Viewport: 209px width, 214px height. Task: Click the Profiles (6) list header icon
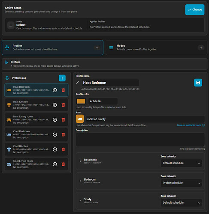point(7,78)
